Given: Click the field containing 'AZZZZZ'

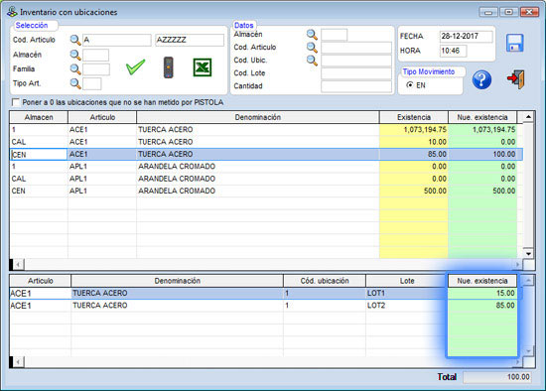Looking at the screenshot, I should tap(190, 40).
